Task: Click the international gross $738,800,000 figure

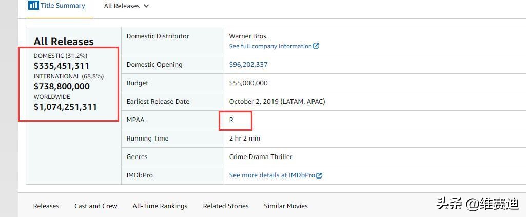Action: pos(62,87)
